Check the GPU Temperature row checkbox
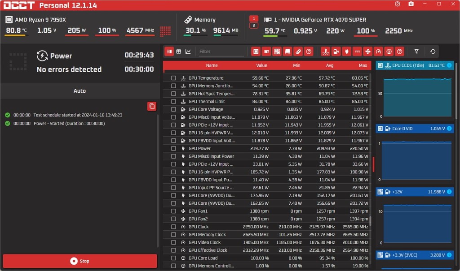The height and width of the screenshot is (271, 460). coord(173,78)
